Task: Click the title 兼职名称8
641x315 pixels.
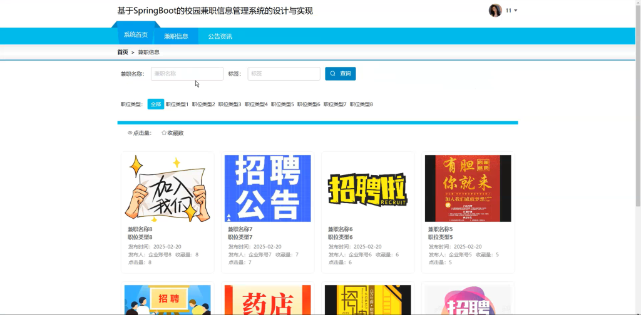Action: point(140,229)
